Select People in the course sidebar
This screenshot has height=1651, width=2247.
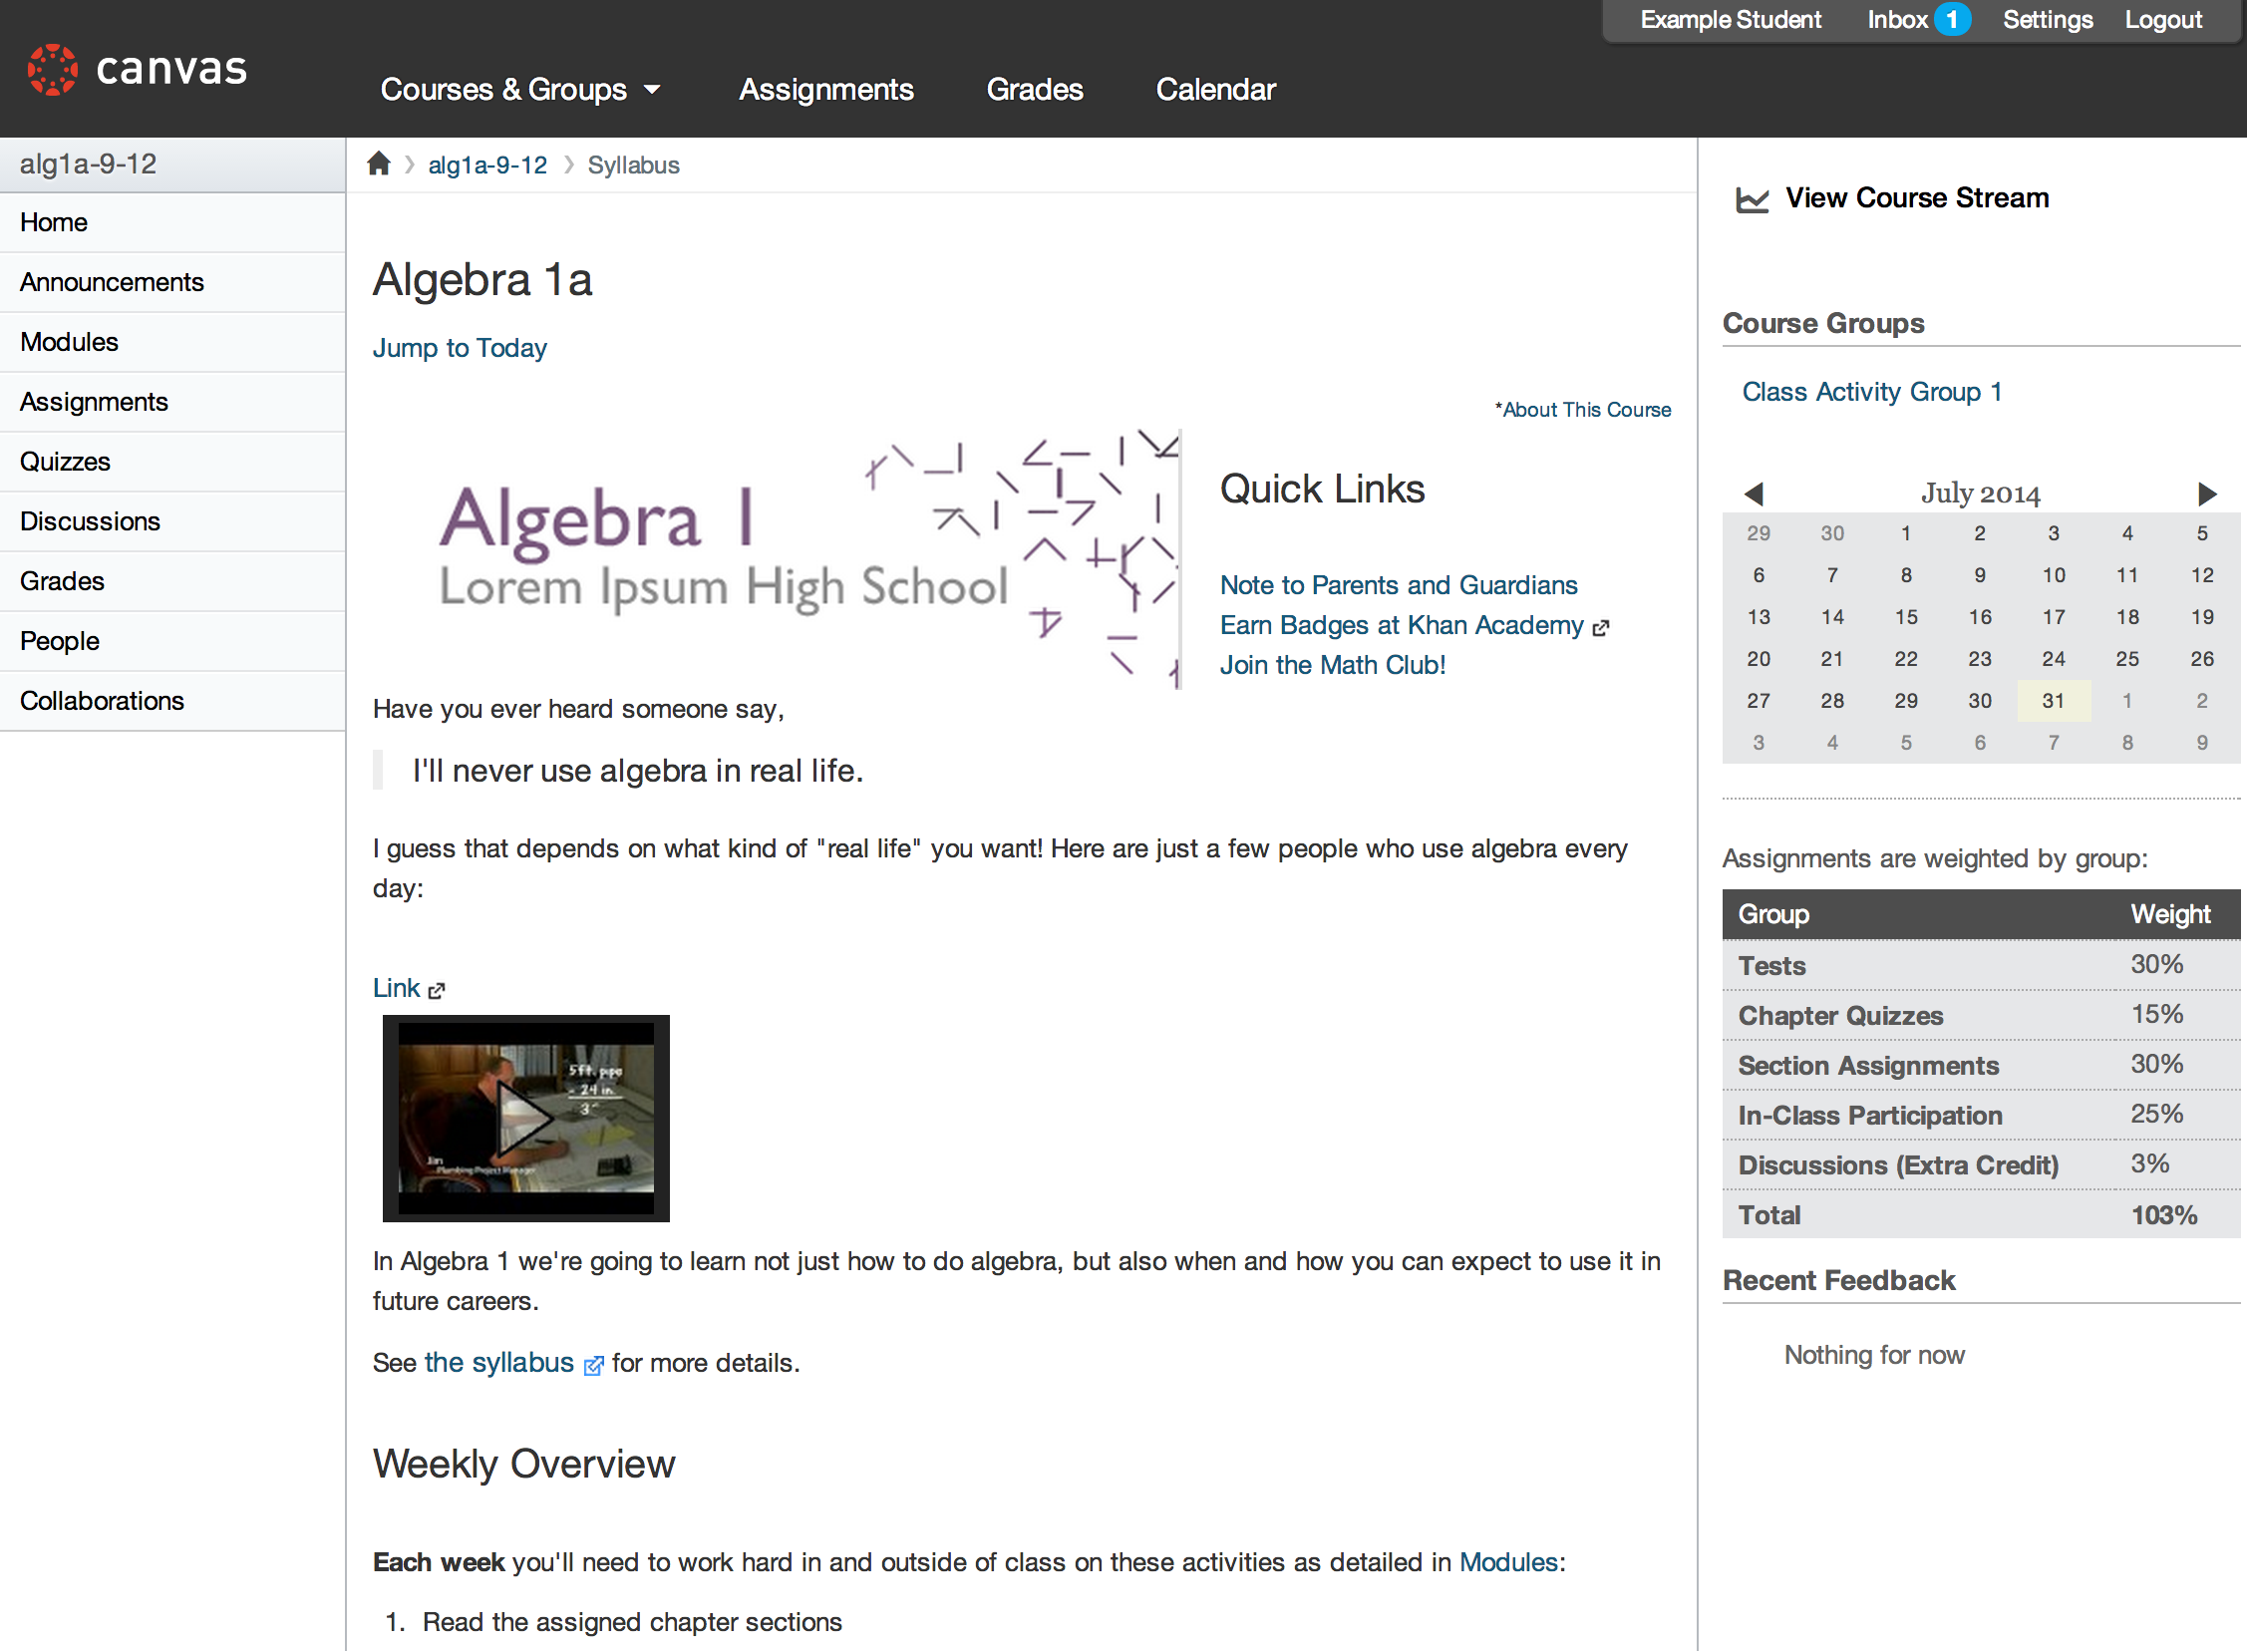point(172,642)
